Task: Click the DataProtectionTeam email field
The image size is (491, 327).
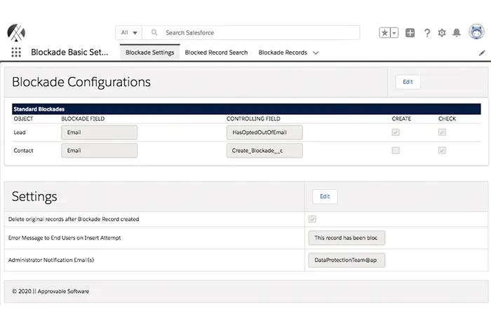Action: click(347, 260)
